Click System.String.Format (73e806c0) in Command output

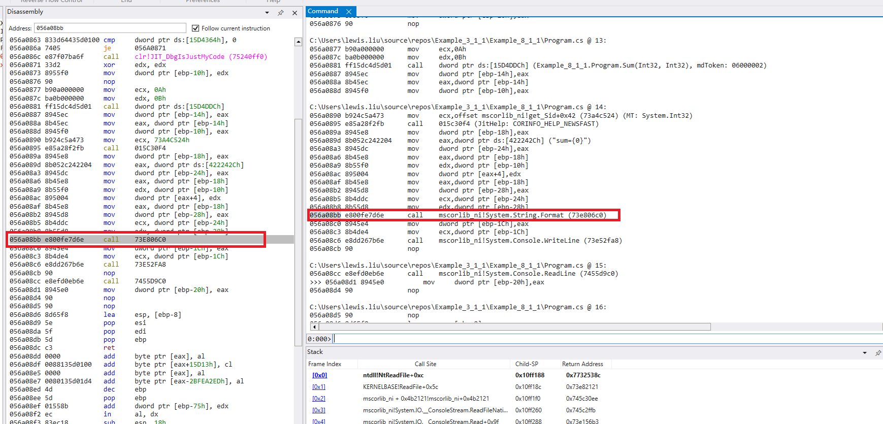pyautogui.click(x=522, y=215)
